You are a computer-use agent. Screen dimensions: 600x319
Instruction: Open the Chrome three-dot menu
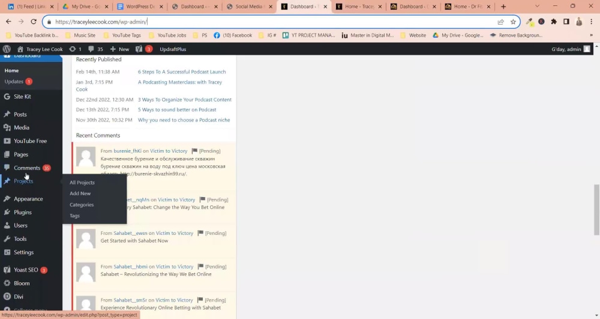[592, 22]
